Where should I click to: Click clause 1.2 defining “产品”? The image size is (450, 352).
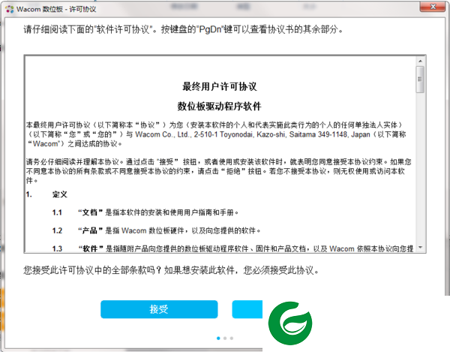click(x=156, y=230)
